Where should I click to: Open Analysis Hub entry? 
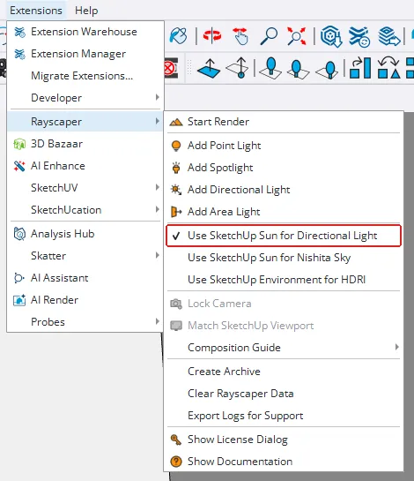85,234
